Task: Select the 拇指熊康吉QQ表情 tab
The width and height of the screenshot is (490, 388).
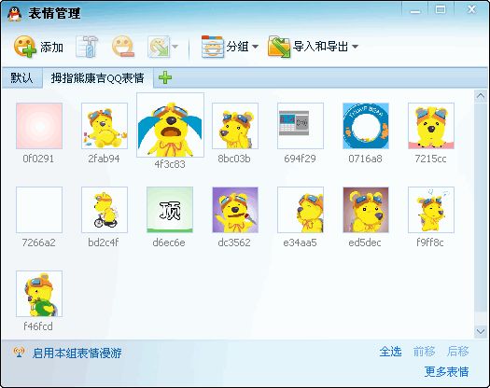Action: (x=98, y=77)
